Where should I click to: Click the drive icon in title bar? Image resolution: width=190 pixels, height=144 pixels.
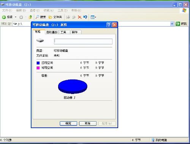2,5
